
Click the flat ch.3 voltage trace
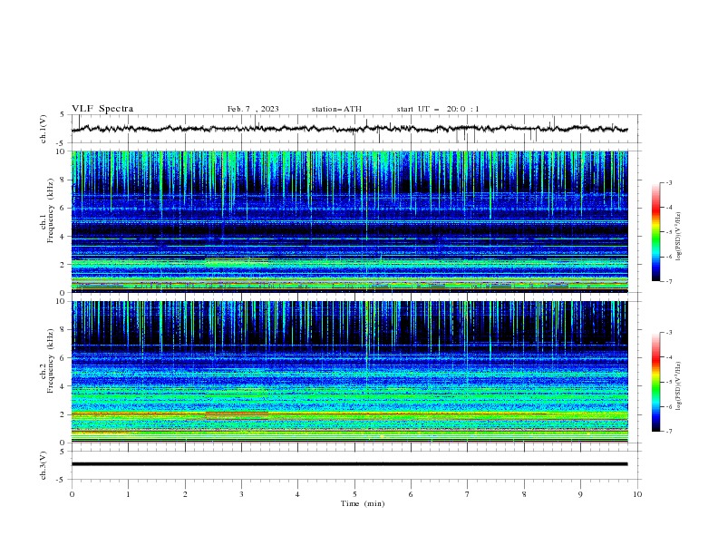349,464
